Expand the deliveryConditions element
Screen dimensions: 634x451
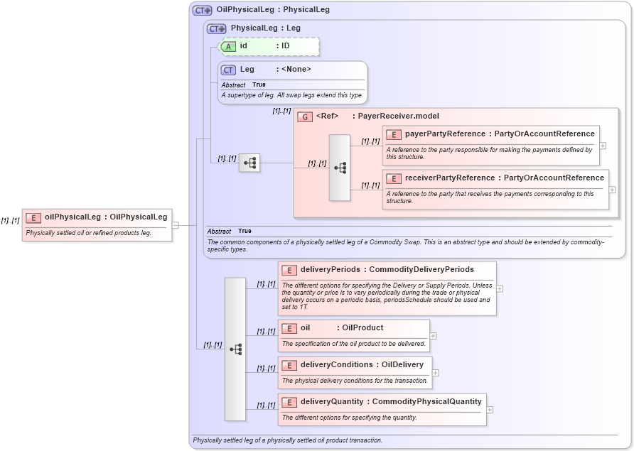(x=436, y=373)
